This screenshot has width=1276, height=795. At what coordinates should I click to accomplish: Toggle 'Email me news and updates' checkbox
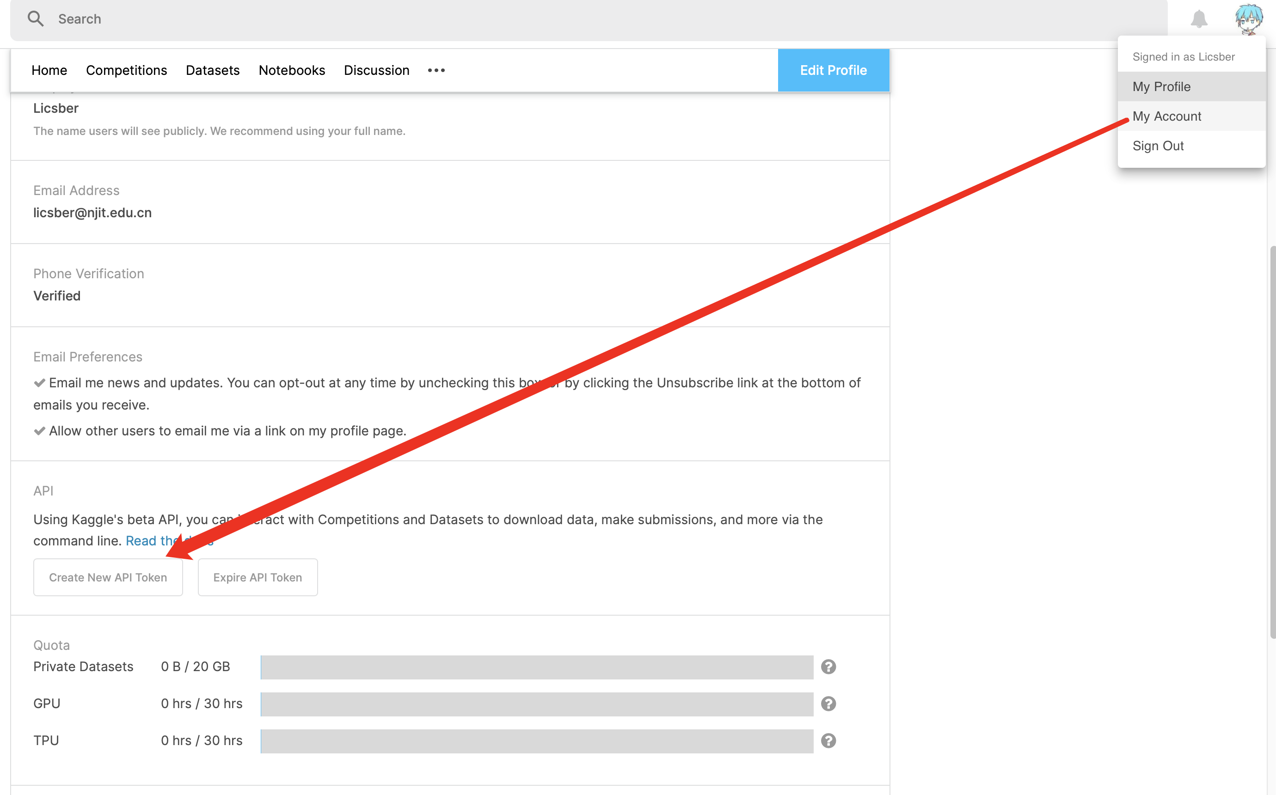click(x=39, y=383)
